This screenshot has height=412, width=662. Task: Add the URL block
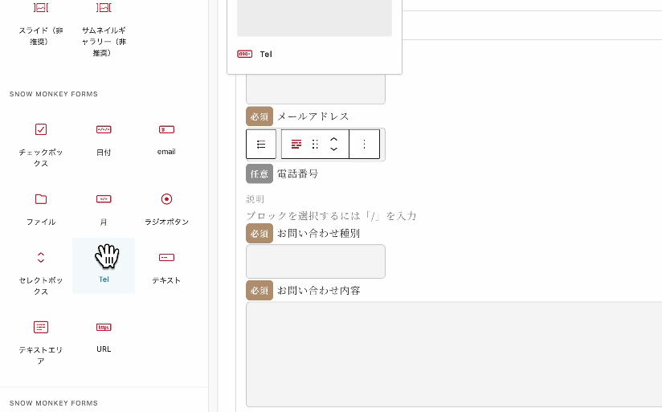(x=104, y=337)
